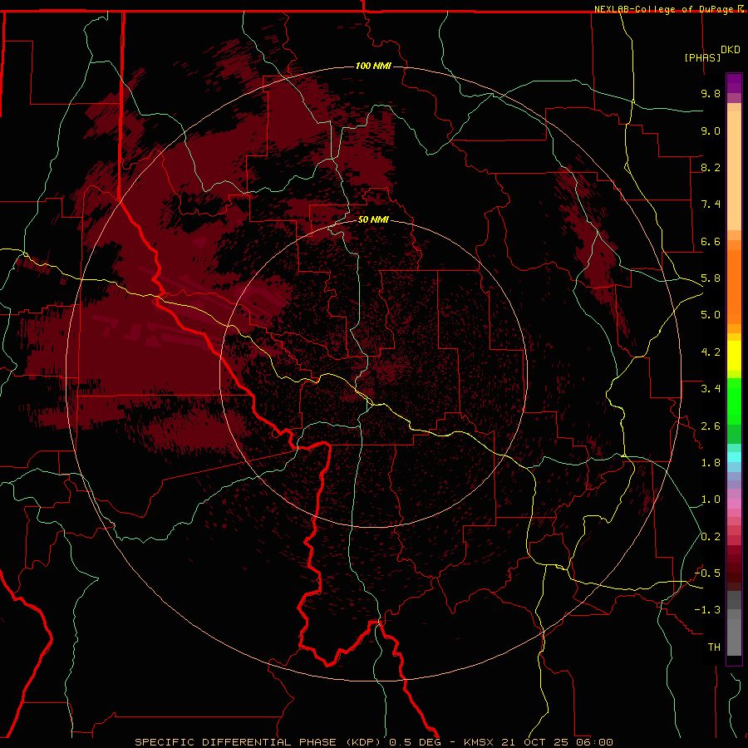Click the "TH" threshold label on the scale

[x=714, y=647]
